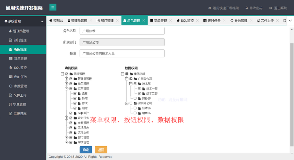This screenshot has height=160, width=294.
Task: Check the 销售部 checkbox
Action: pos(135,113)
